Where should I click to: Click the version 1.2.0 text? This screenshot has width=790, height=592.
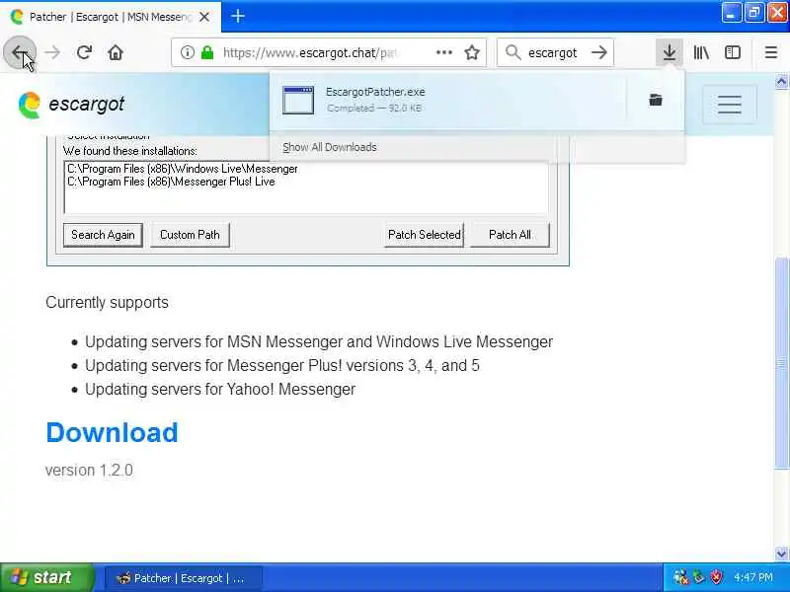click(89, 471)
